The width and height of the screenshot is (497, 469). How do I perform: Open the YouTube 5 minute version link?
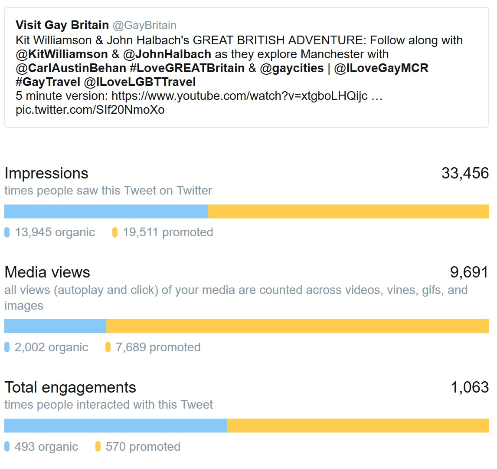click(x=247, y=96)
